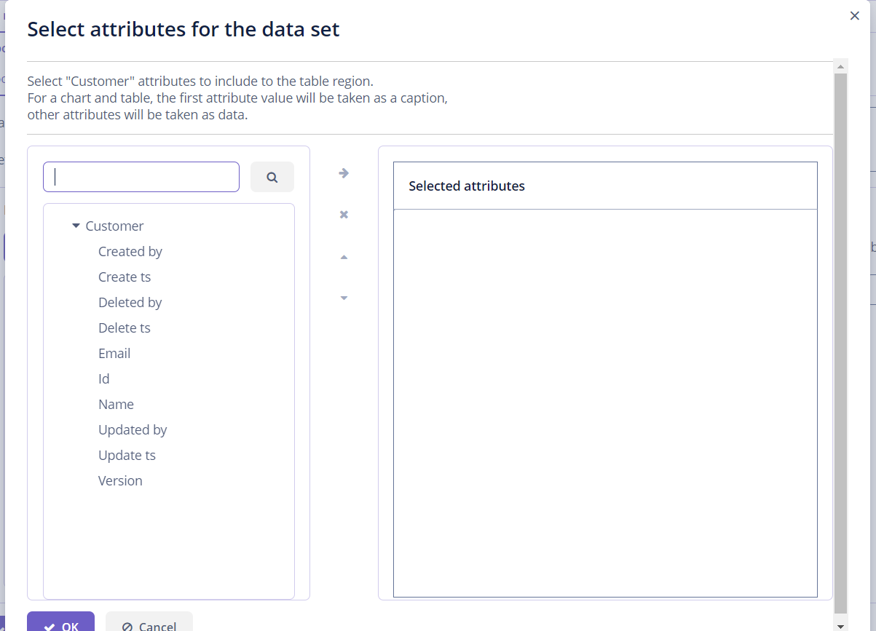Click the magnifying glass search icon
This screenshot has height=631, width=876.
[x=272, y=177]
